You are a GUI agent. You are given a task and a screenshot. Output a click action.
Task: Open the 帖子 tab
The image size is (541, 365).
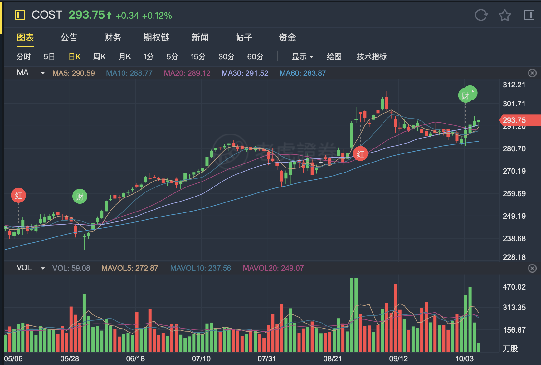tap(244, 37)
